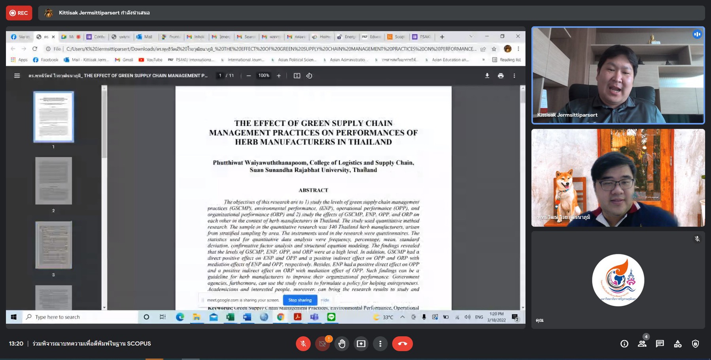Leave the call with red hang-up button

click(x=402, y=344)
